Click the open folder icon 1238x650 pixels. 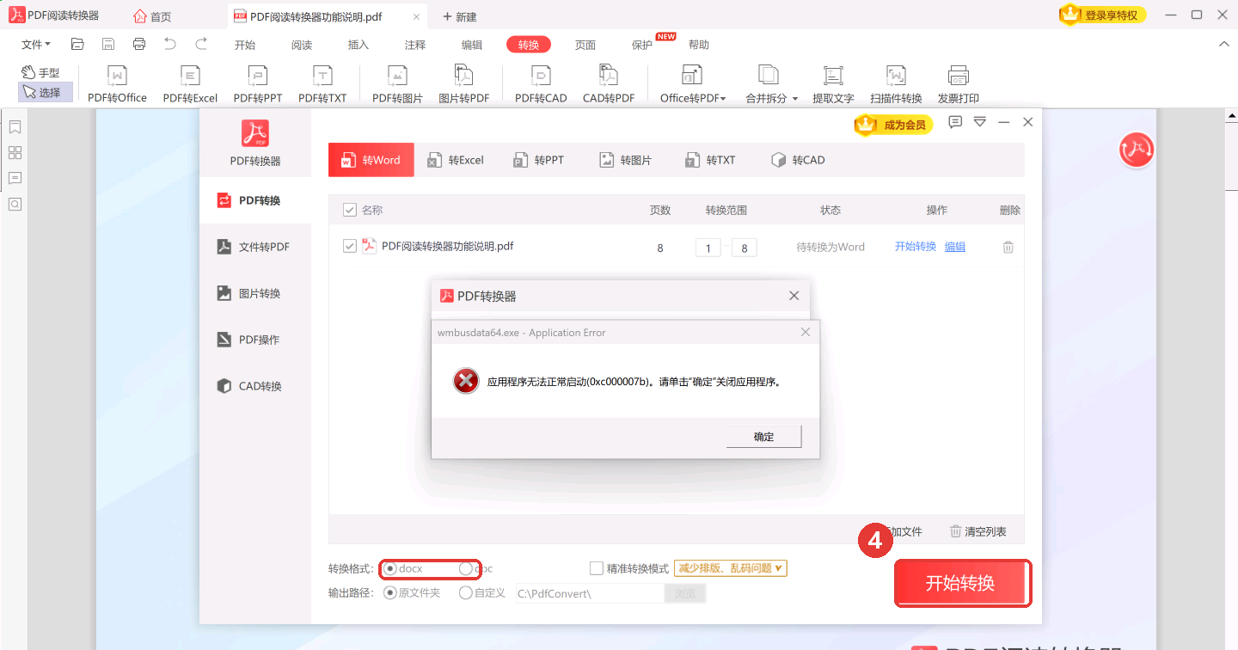77,44
